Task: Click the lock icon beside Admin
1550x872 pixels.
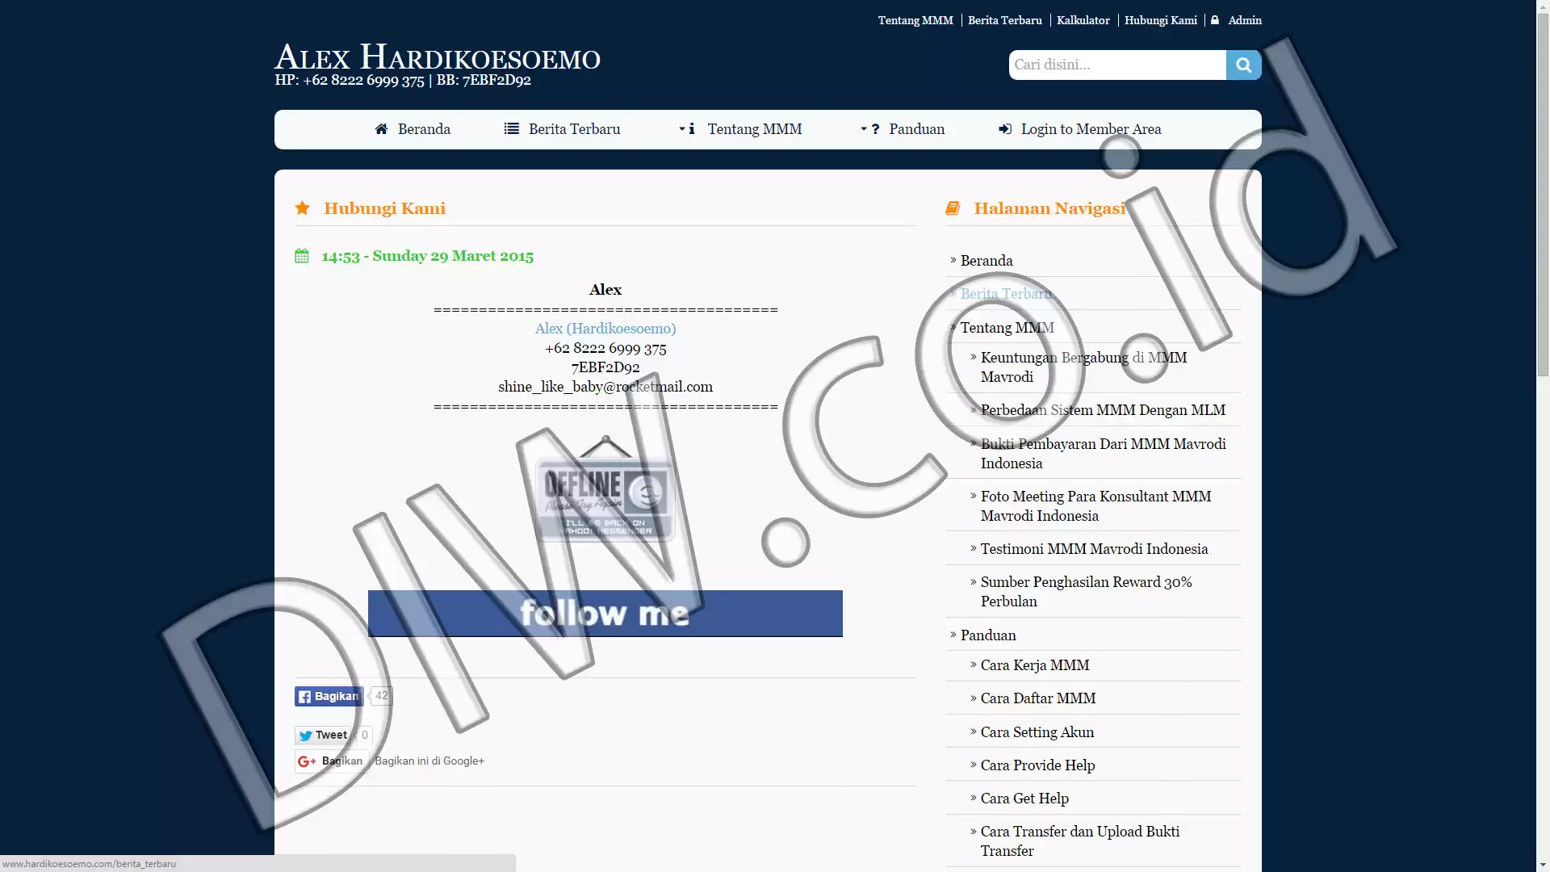Action: 1215,20
